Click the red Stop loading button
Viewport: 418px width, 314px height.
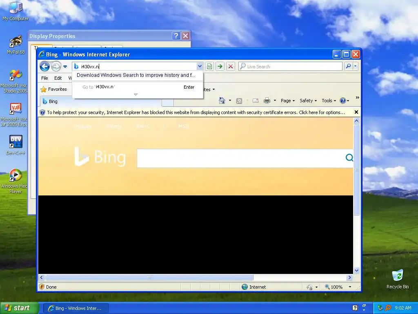231,66
